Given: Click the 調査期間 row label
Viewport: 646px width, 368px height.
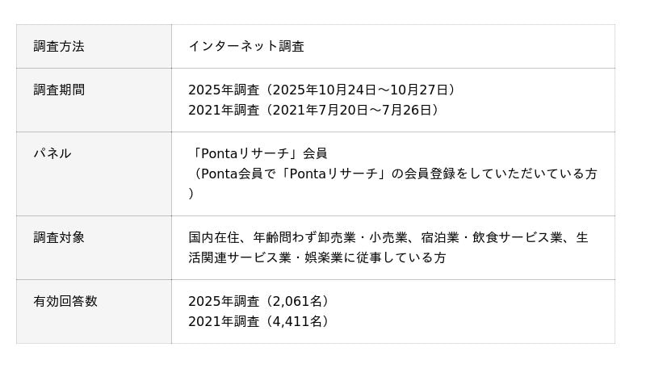Looking at the screenshot, I should (59, 90).
